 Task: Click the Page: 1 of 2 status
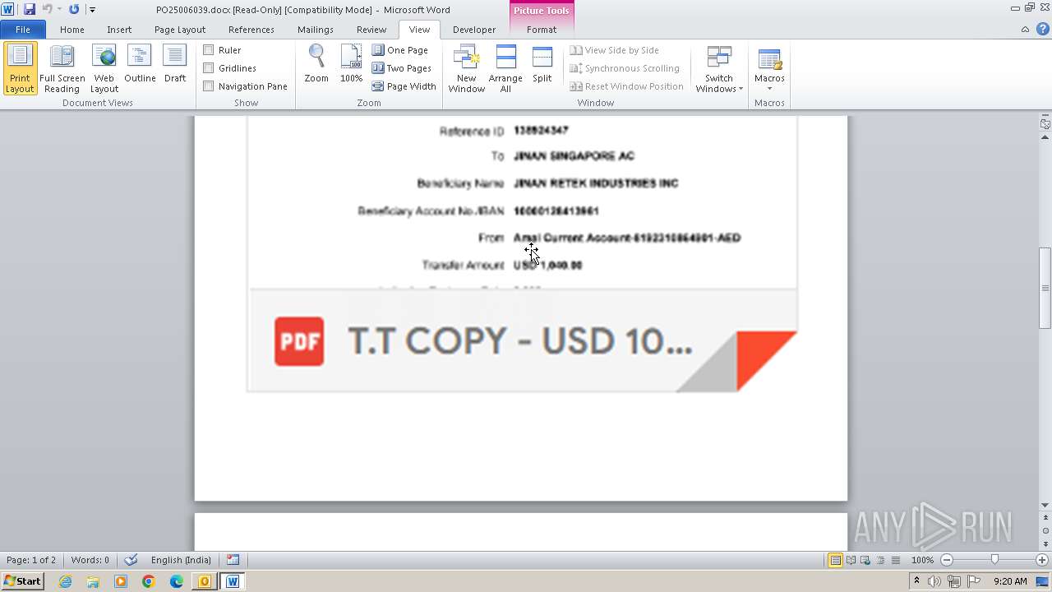tap(31, 560)
